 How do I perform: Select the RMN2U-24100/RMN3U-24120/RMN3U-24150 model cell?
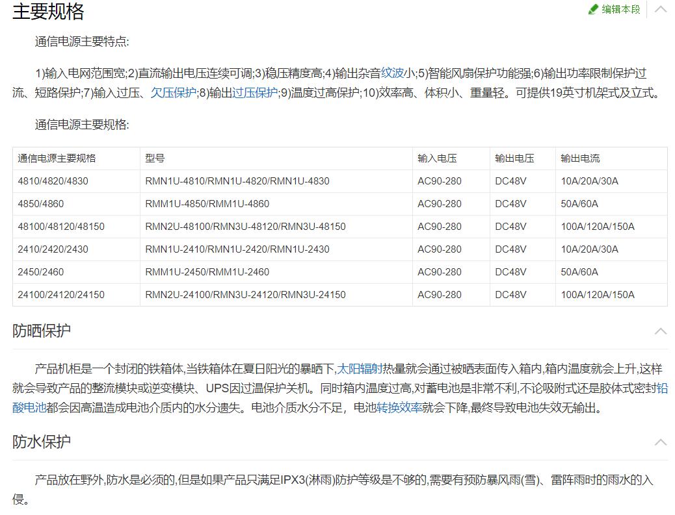click(245, 295)
